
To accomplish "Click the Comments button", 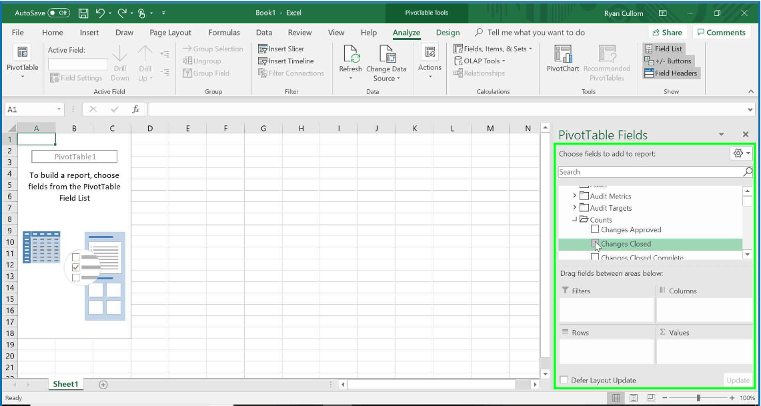I will (721, 33).
